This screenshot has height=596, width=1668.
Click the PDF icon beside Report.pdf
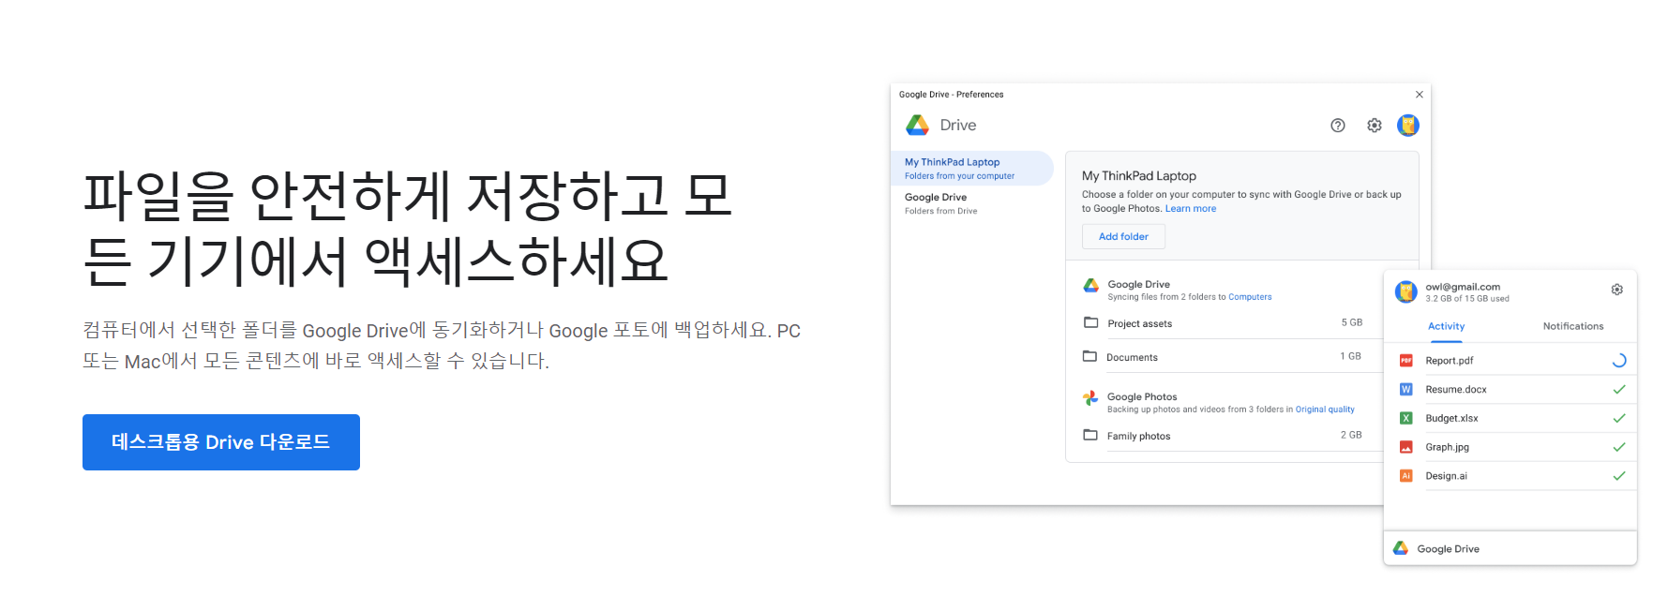click(x=1406, y=361)
